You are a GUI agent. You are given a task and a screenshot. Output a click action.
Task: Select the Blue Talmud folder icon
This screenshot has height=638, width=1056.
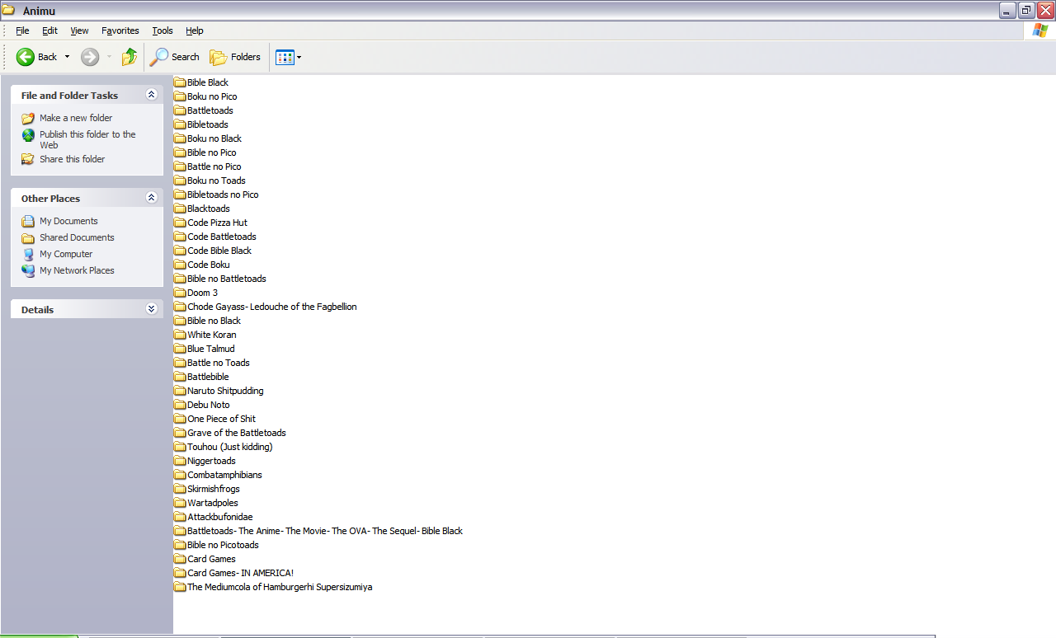click(180, 349)
